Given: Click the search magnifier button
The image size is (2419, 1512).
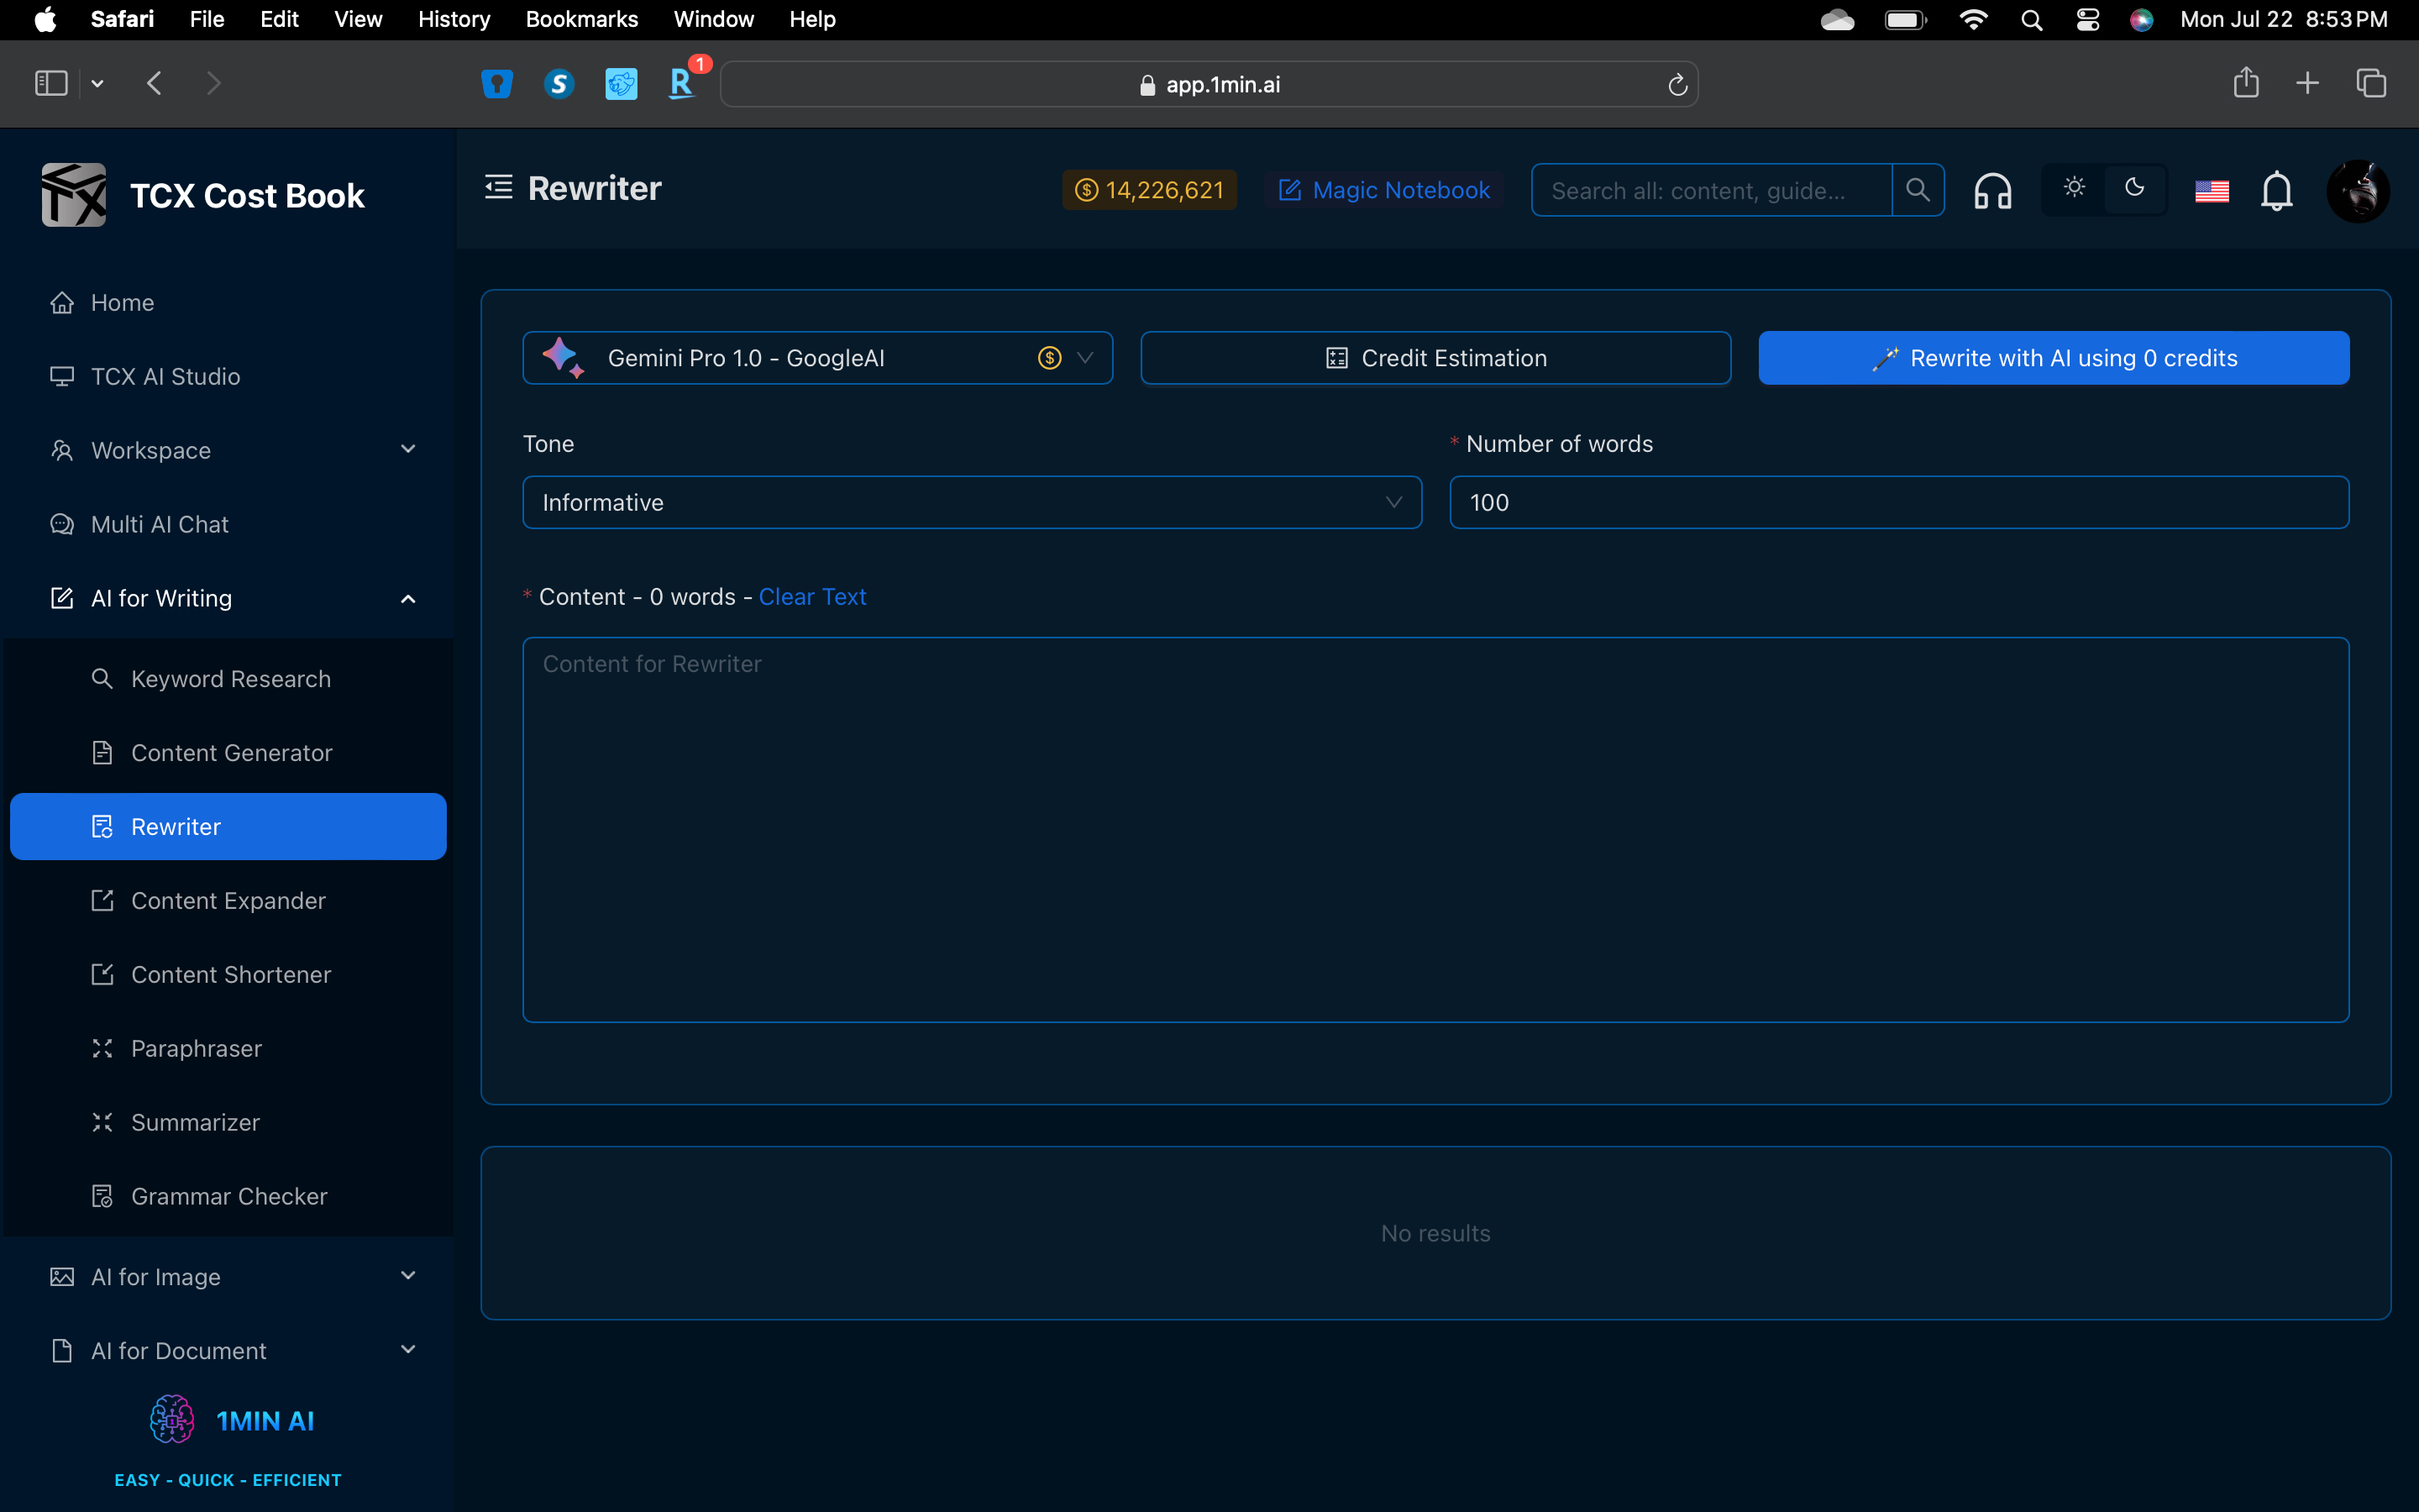Looking at the screenshot, I should [1918, 190].
